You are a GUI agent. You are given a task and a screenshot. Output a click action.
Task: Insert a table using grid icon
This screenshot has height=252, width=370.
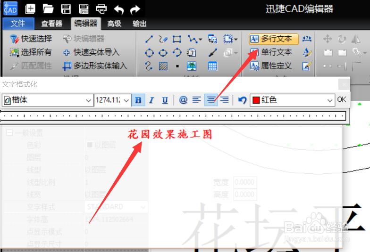tap(212, 66)
